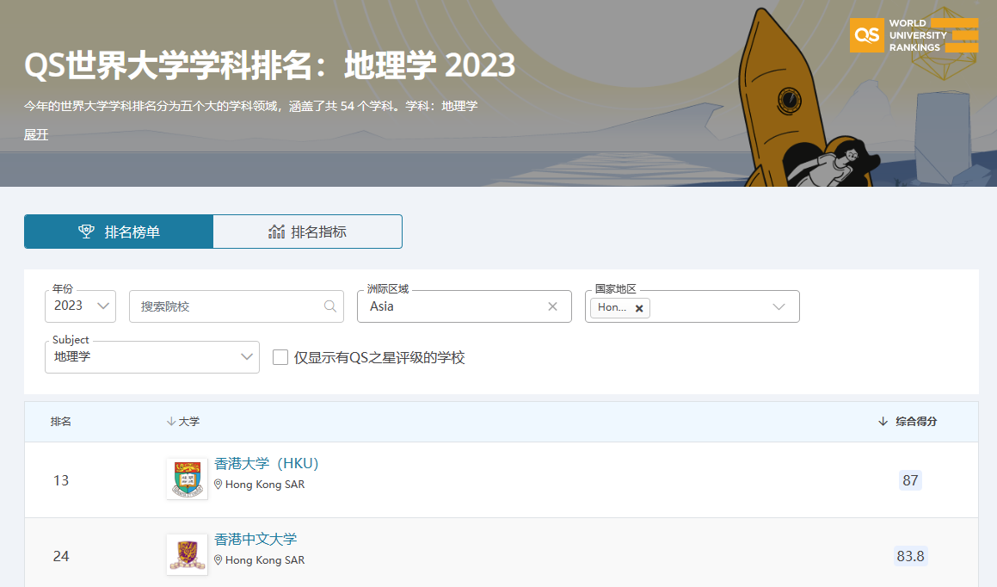Viewport: 997px width, 587px height.
Task: Click score value 83.8
Action: pyautogui.click(x=910, y=556)
